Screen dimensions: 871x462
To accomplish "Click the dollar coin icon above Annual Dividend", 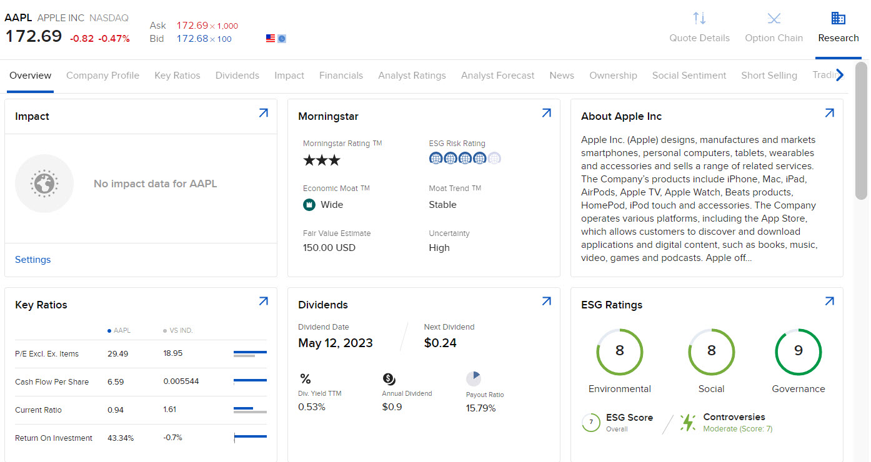I will (389, 379).
